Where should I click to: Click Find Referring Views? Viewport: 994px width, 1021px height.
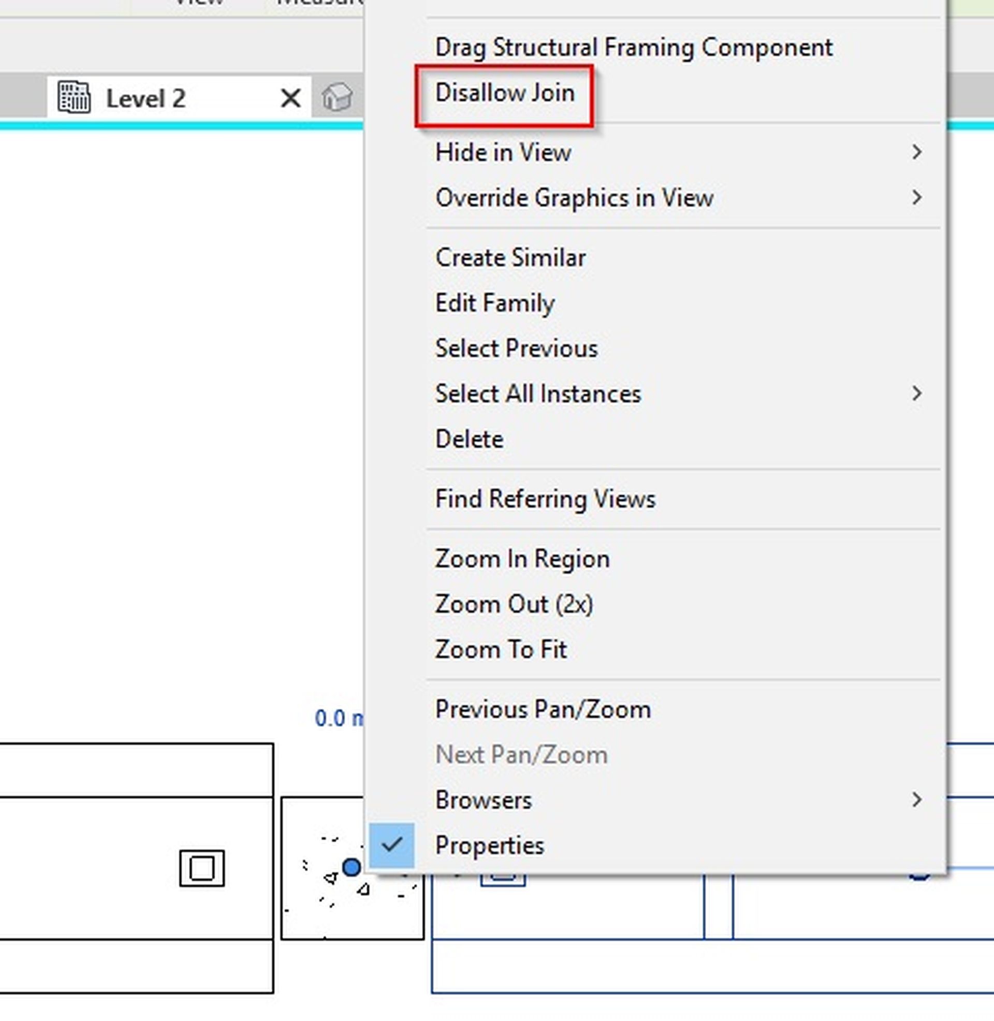point(545,499)
